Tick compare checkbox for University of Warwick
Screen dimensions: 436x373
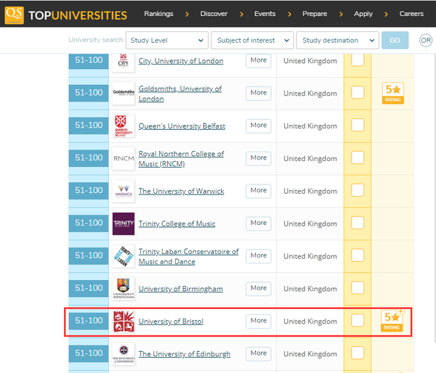(358, 190)
